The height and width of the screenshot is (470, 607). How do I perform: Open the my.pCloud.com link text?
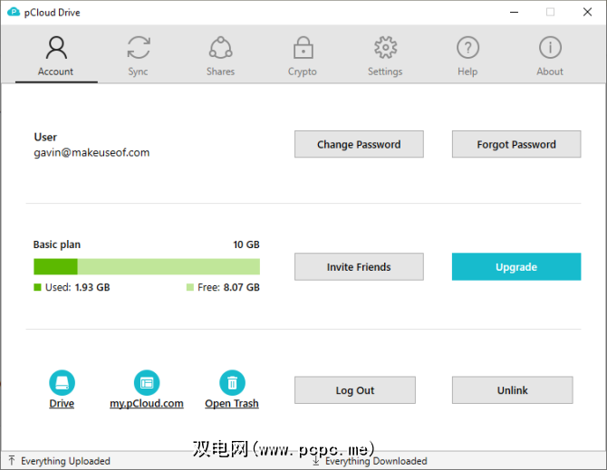pos(147,404)
